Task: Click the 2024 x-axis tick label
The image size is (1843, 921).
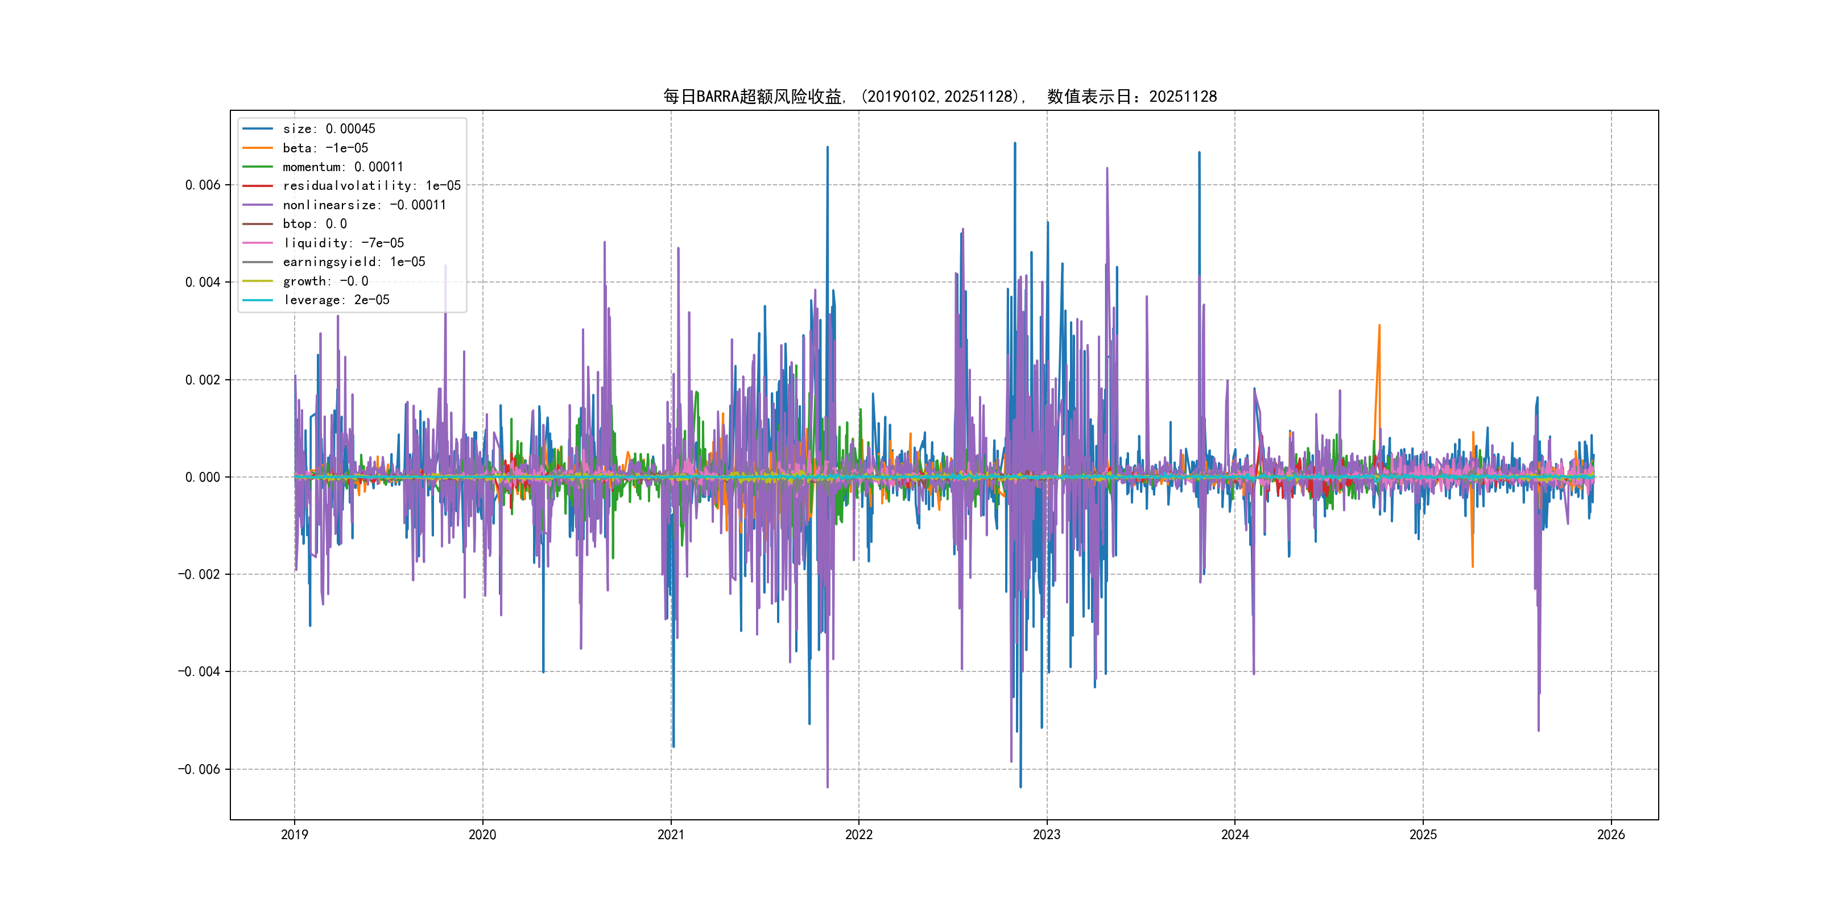Action: click(x=1234, y=835)
